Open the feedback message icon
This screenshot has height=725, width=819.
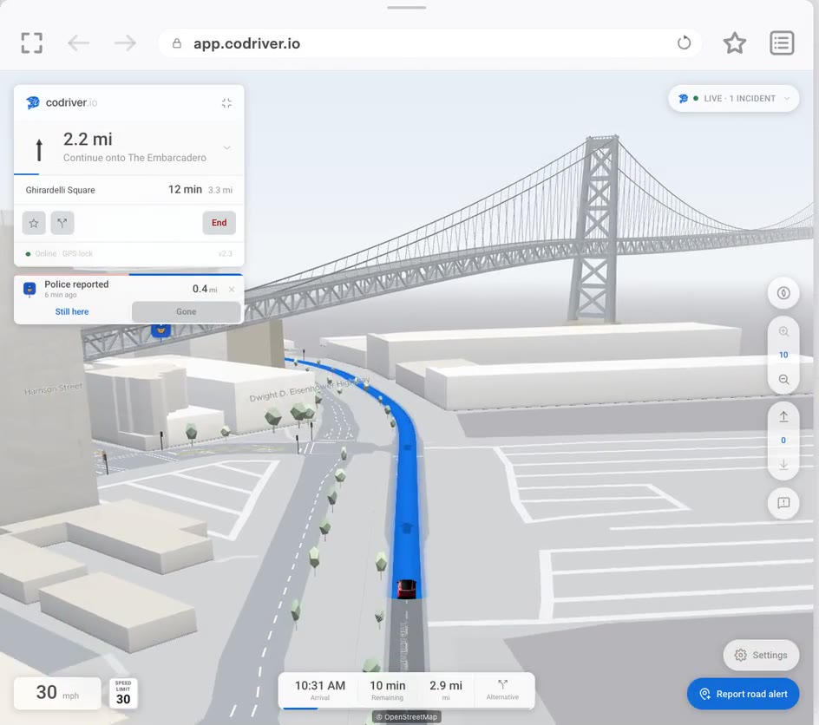(783, 503)
